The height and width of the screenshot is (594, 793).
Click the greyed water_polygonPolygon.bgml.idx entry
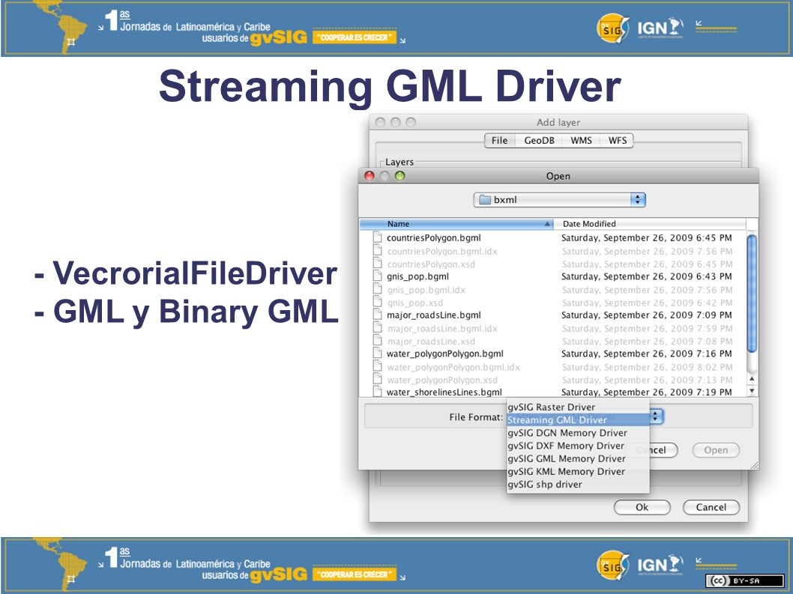(x=453, y=368)
